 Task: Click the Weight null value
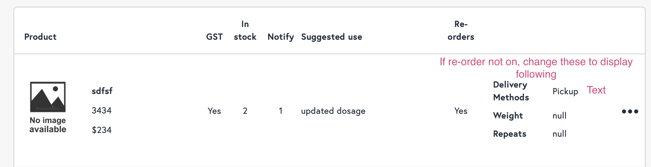point(559,116)
